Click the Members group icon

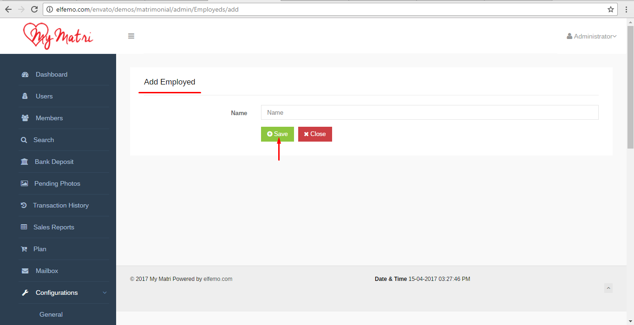point(25,118)
